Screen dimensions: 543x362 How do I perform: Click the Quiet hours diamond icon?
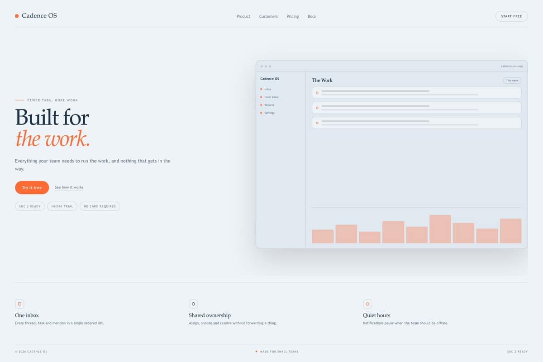367,304
